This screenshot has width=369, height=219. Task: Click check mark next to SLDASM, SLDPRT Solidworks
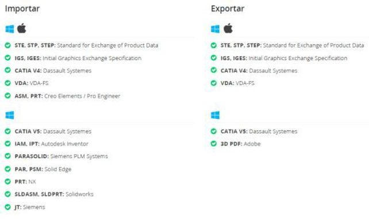8,194
